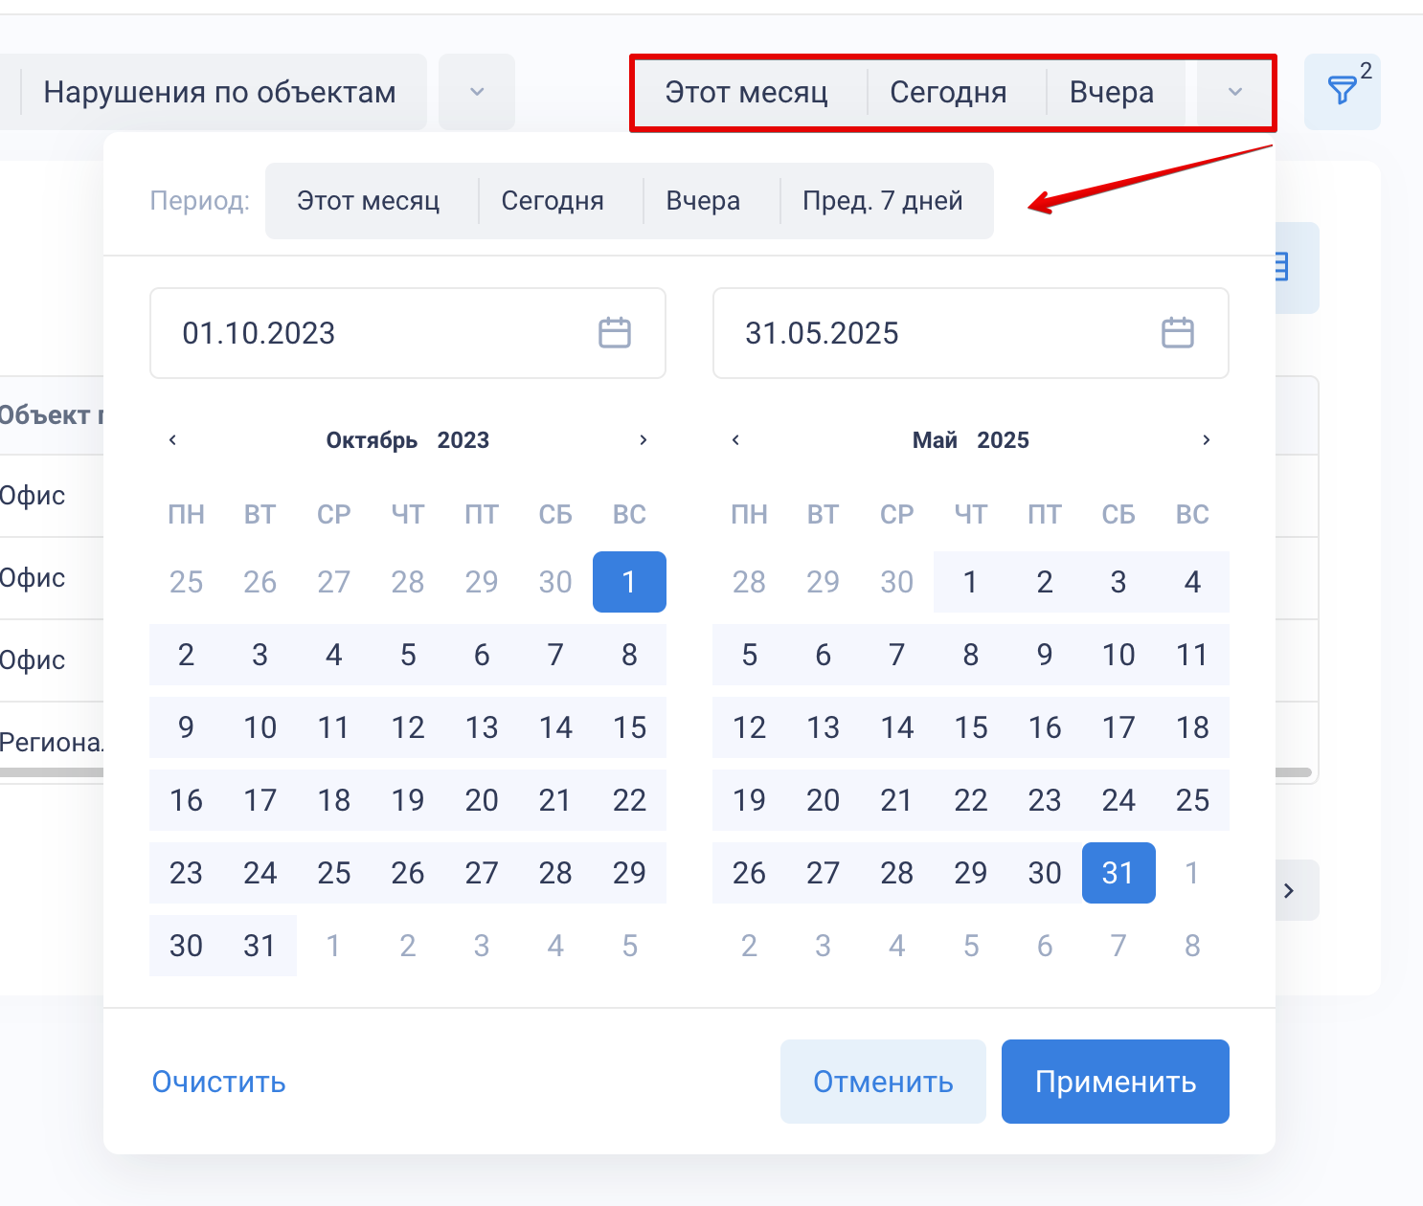Click calendar icon in the 31.05.2025 field
Screen dimensions: 1423x1206
(1178, 333)
